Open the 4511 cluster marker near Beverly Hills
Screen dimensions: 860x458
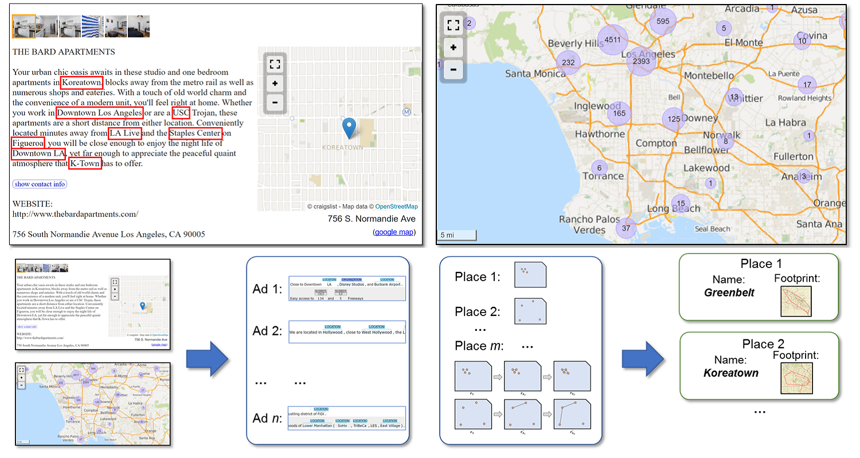point(612,40)
